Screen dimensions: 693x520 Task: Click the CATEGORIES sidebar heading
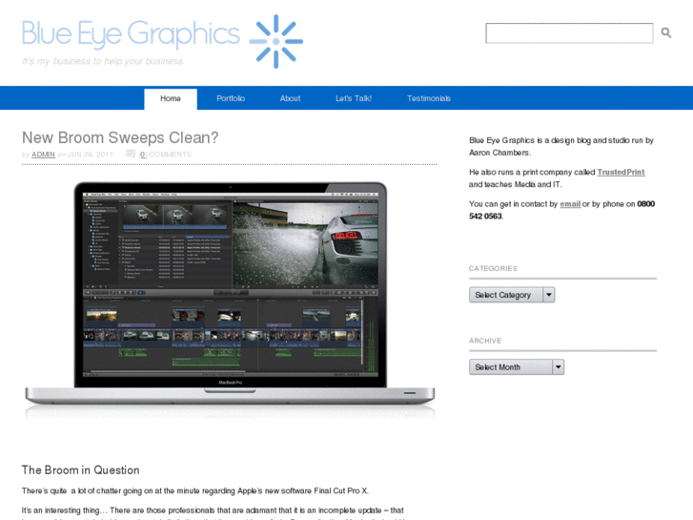click(x=493, y=269)
